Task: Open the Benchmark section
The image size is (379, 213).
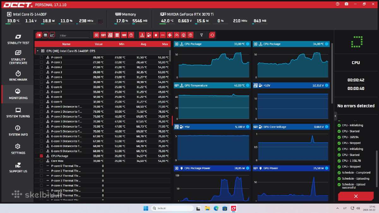Action: [x=18, y=76]
